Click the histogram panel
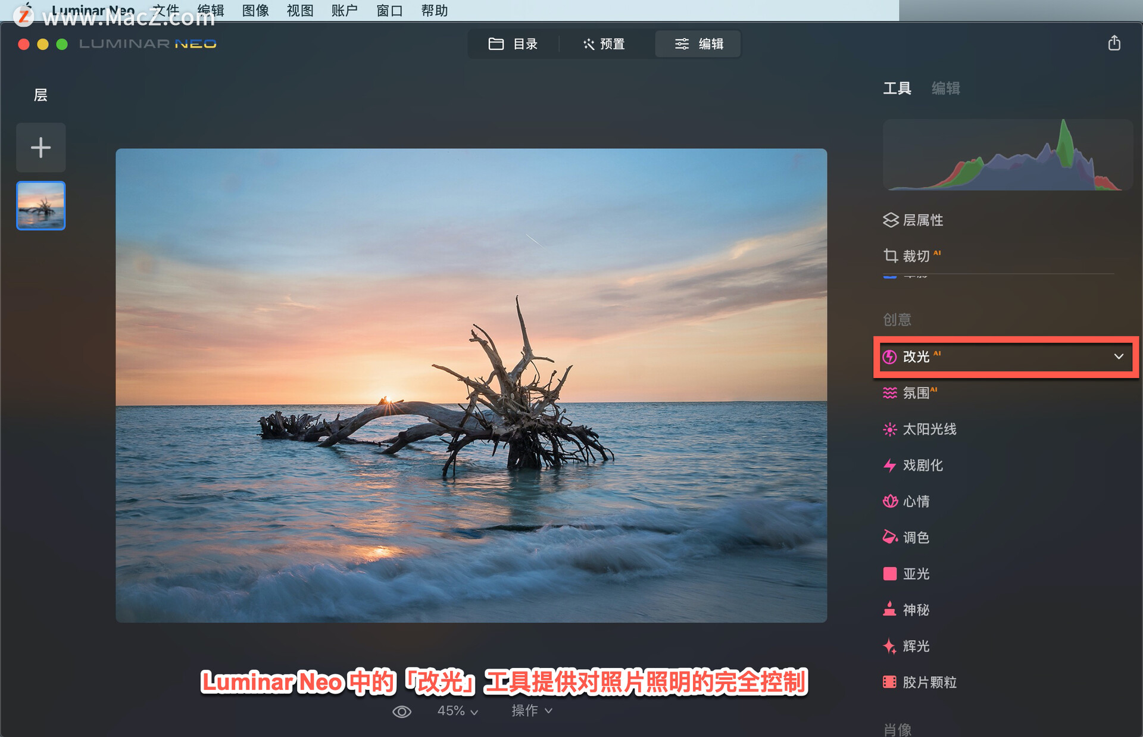The height and width of the screenshot is (737, 1143). click(x=1007, y=155)
